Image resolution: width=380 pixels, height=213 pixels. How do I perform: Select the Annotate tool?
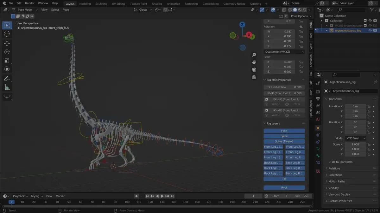[x=7, y=79]
